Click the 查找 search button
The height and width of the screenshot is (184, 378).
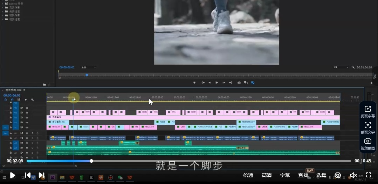click(303, 175)
